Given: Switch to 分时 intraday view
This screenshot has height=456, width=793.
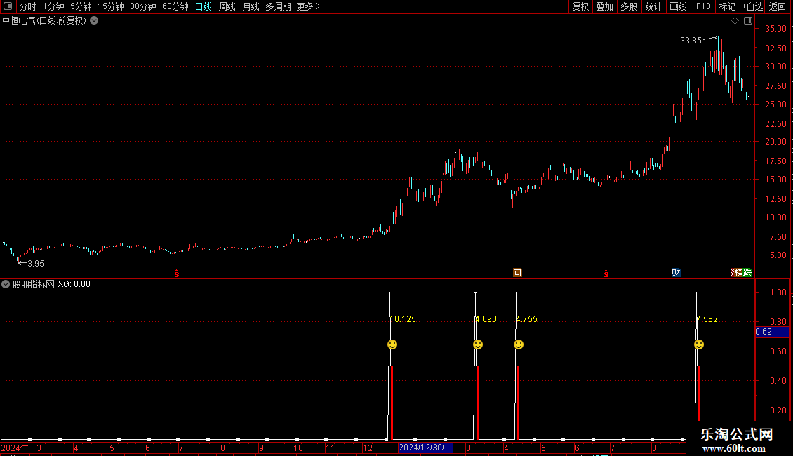Looking at the screenshot, I should click(x=28, y=6).
